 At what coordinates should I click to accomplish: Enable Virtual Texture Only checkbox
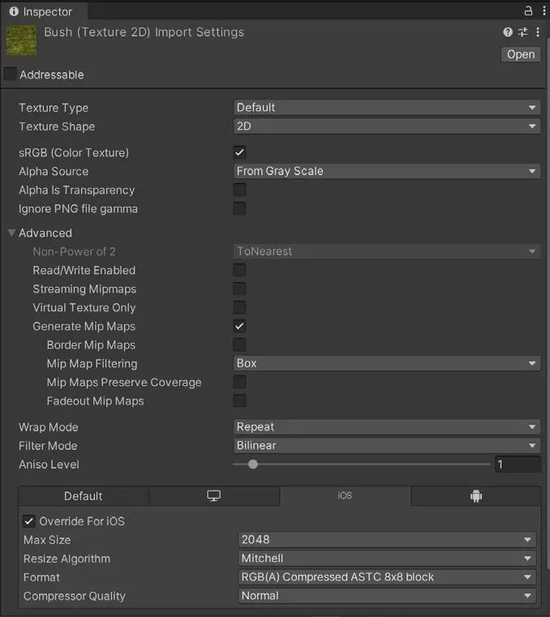click(x=239, y=307)
